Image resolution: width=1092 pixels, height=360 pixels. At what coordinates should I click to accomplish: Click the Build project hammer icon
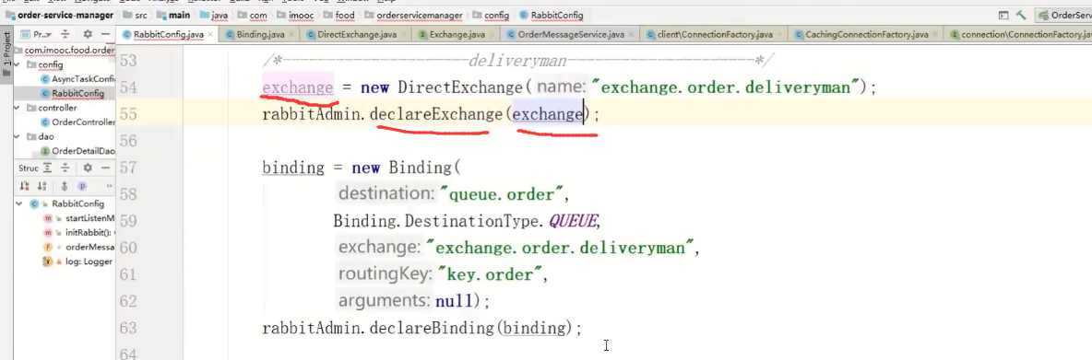click(1021, 15)
